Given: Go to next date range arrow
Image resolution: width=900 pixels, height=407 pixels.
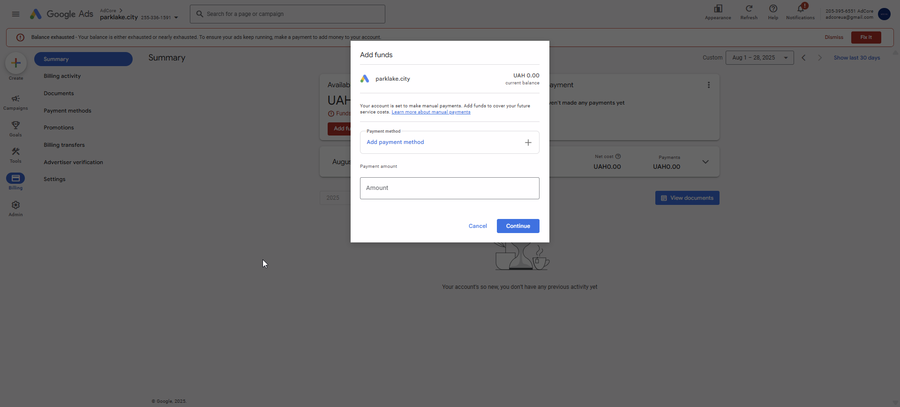Looking at the screenshot, I should (x=820, y=58).
